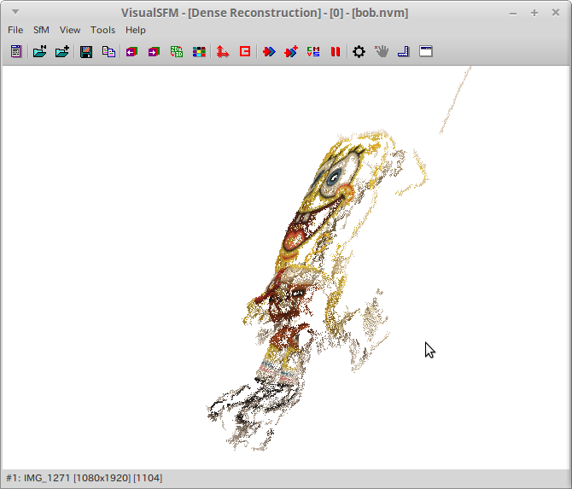572x489 pixels.
Task: Click the add image folder-plus icon
Action: (x=62, y=52)
